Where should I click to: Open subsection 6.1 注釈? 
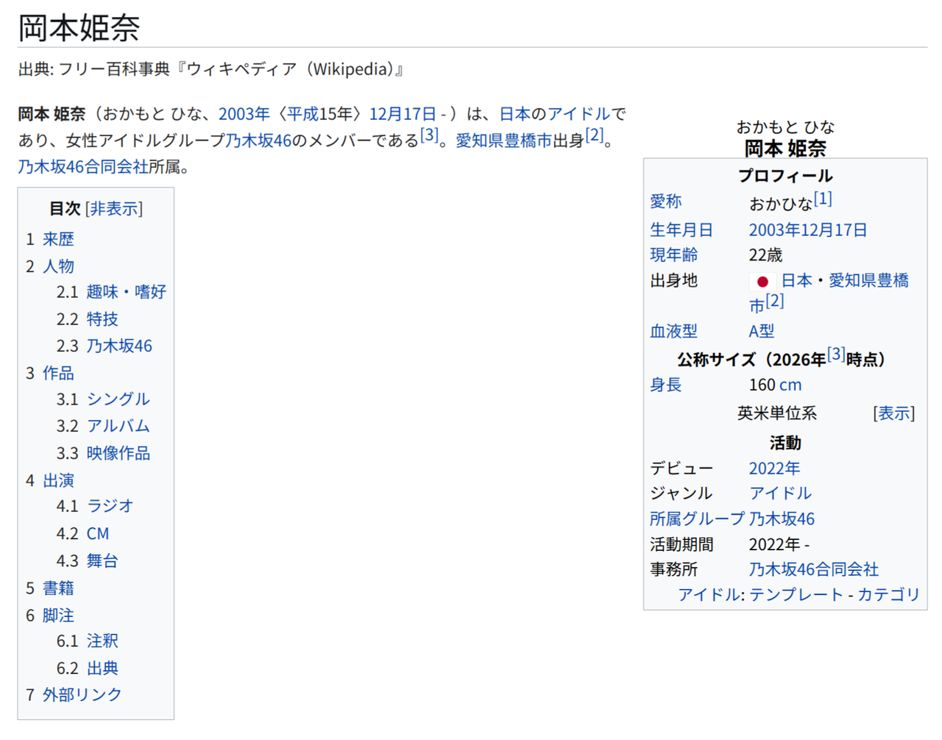[x=102, y=641]
